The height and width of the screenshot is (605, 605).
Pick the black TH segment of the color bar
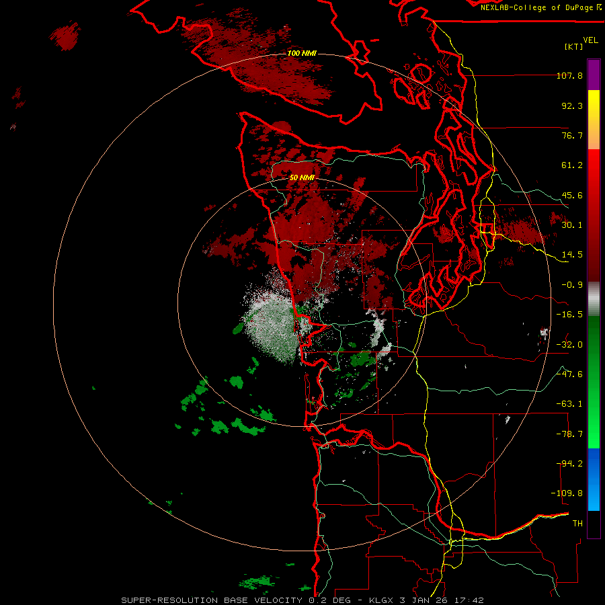[x=594, y=524]
